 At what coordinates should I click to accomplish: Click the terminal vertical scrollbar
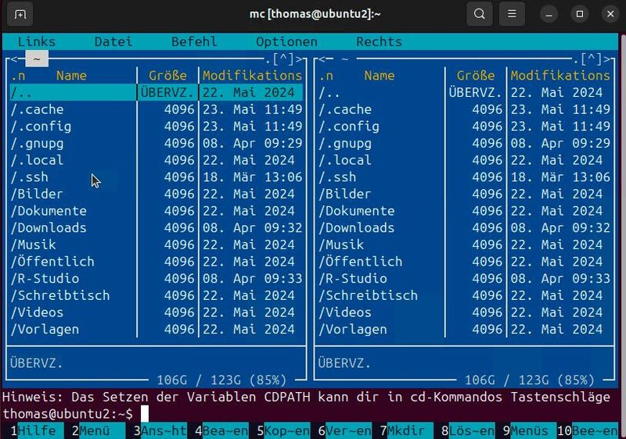click(622, 235)
